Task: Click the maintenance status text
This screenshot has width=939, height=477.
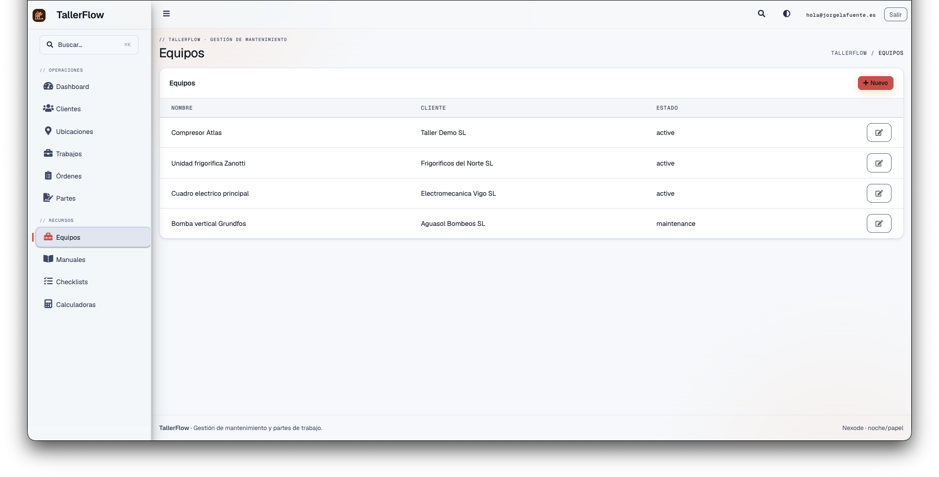Action: (x=675, y=223)
